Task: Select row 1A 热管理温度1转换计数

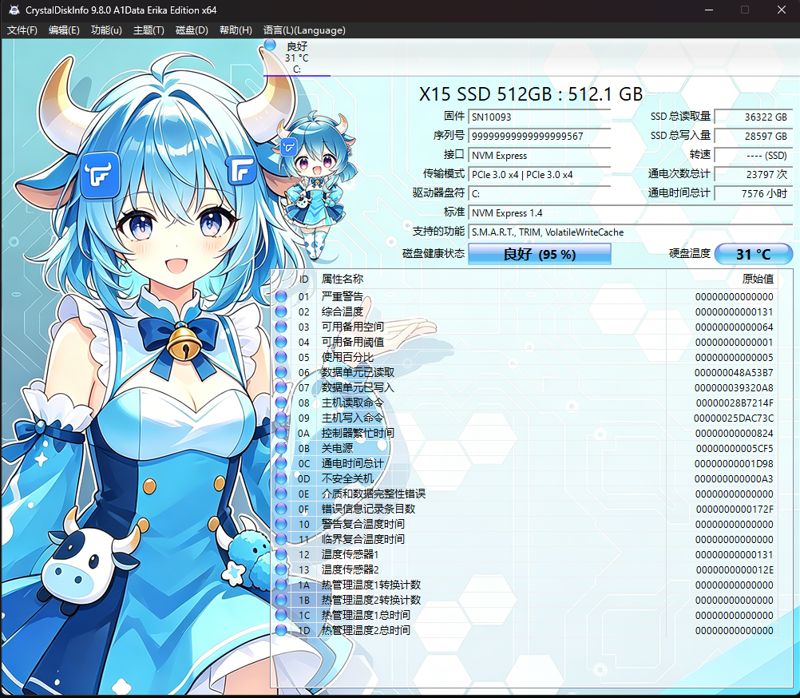Action: coord(525,585)
